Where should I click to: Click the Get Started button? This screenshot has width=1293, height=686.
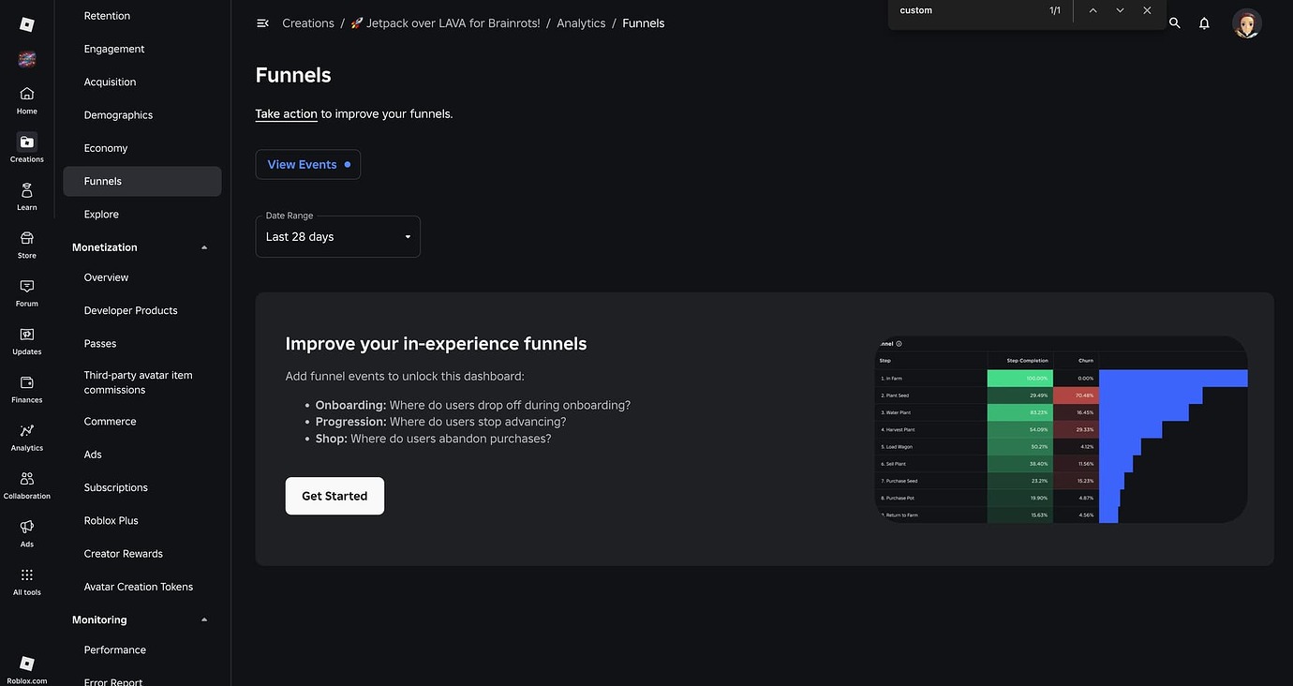pos(334,496)
